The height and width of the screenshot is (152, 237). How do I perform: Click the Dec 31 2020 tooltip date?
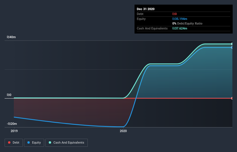(145, 9)
